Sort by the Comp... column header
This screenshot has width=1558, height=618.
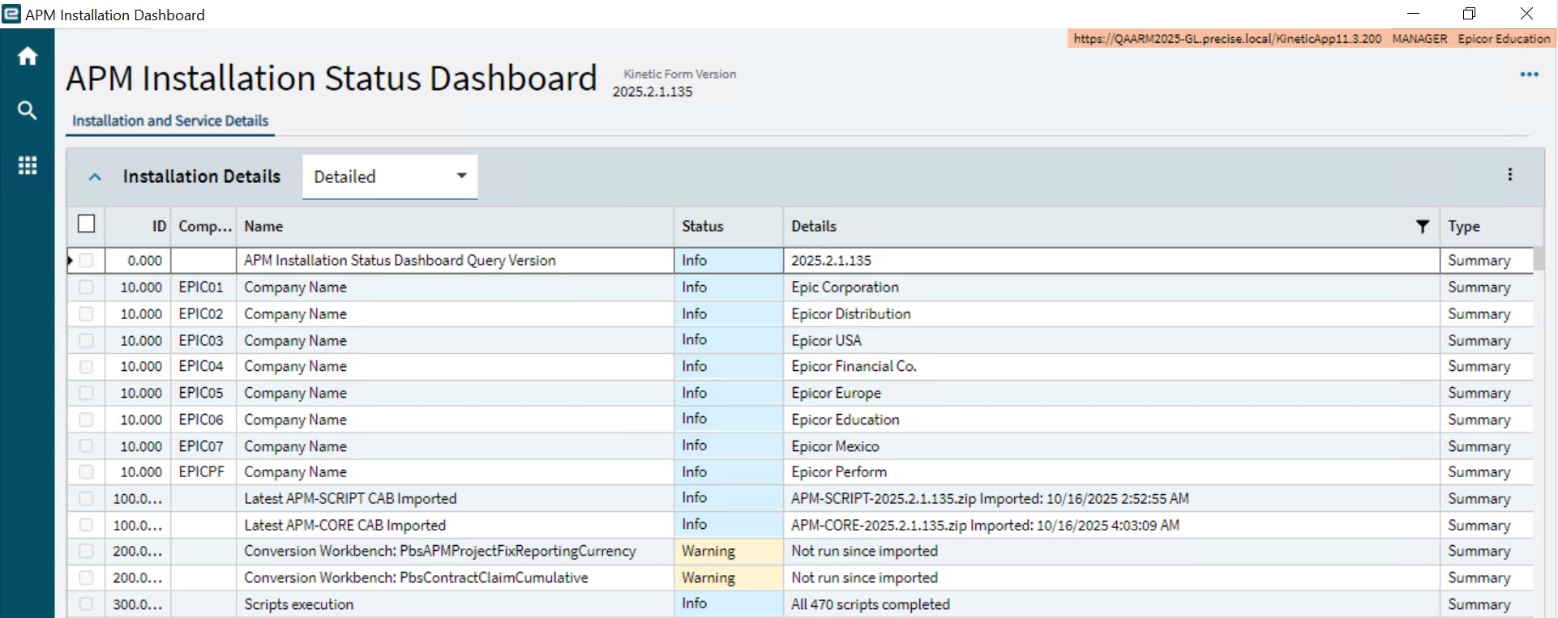coord(203,227)
